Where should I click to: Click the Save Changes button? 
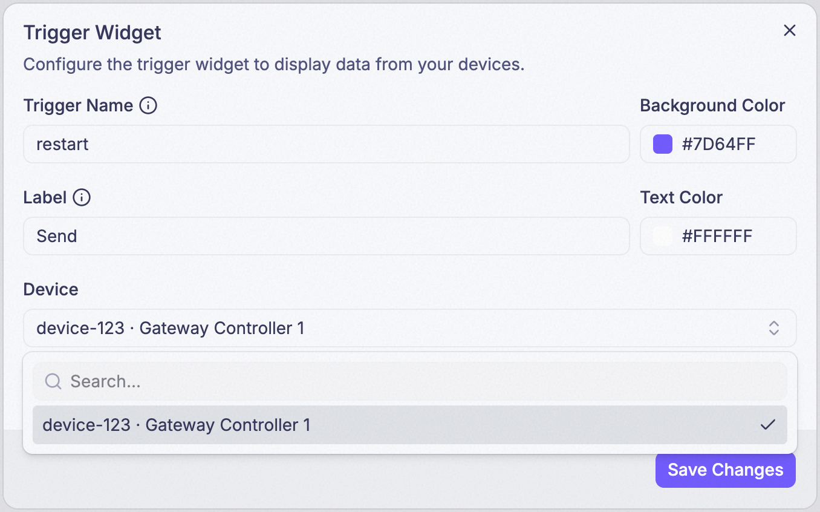pyautogui.click(x=726, y=470)
